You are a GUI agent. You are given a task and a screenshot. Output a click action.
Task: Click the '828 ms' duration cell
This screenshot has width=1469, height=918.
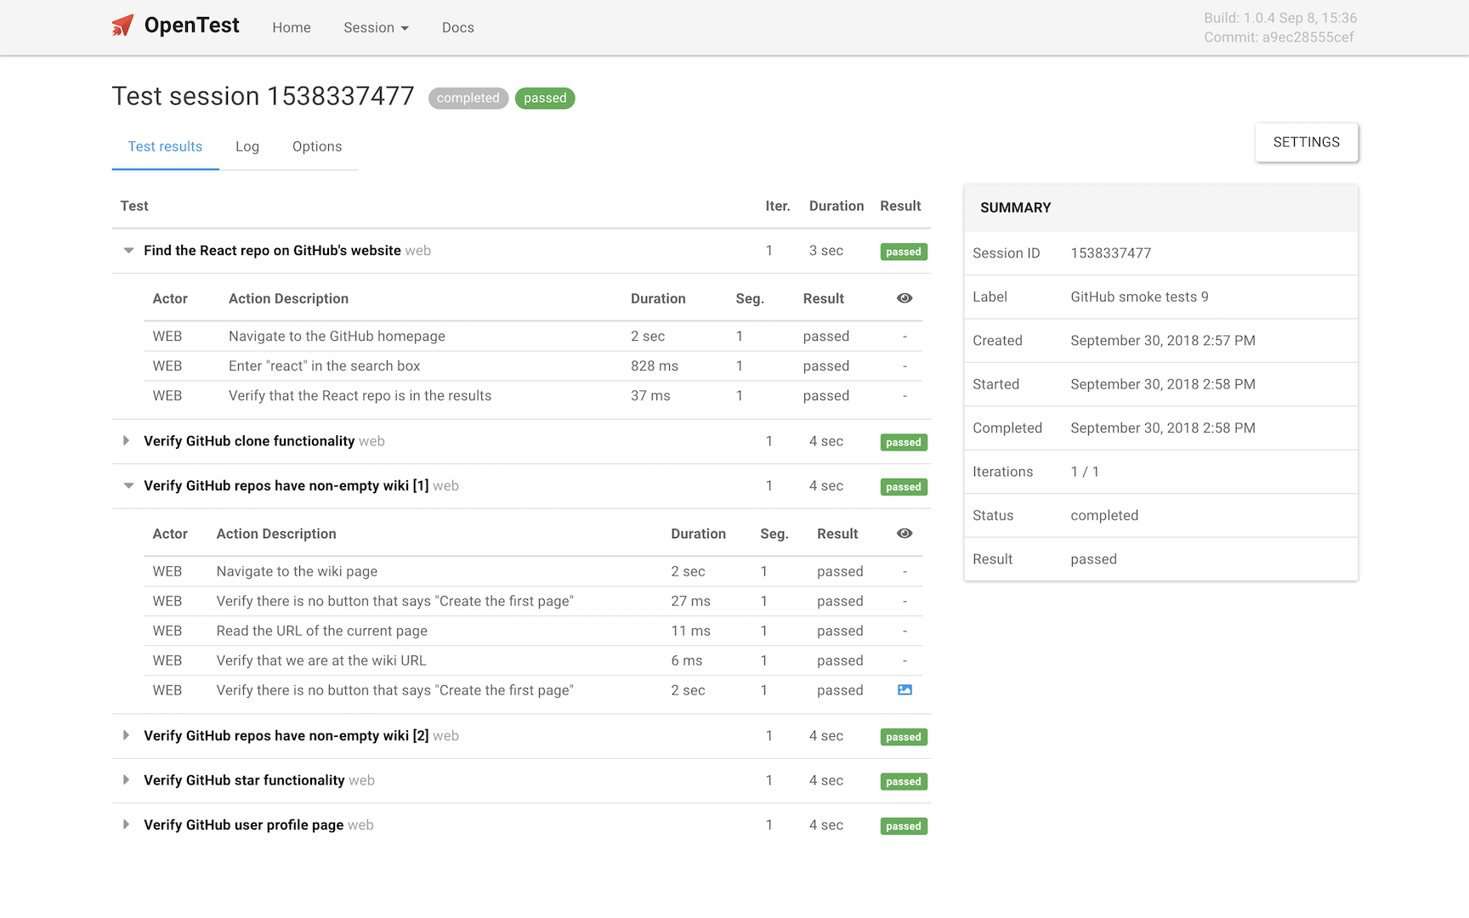(x=655, y=366)
